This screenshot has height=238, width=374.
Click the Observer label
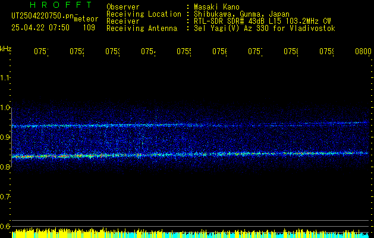pos(123,7)
